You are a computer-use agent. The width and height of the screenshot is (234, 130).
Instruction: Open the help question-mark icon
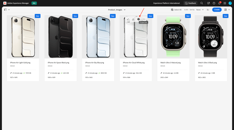click(214, 3)
